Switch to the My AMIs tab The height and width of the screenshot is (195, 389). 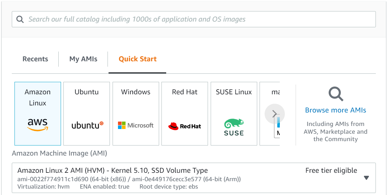click(83, 59)
